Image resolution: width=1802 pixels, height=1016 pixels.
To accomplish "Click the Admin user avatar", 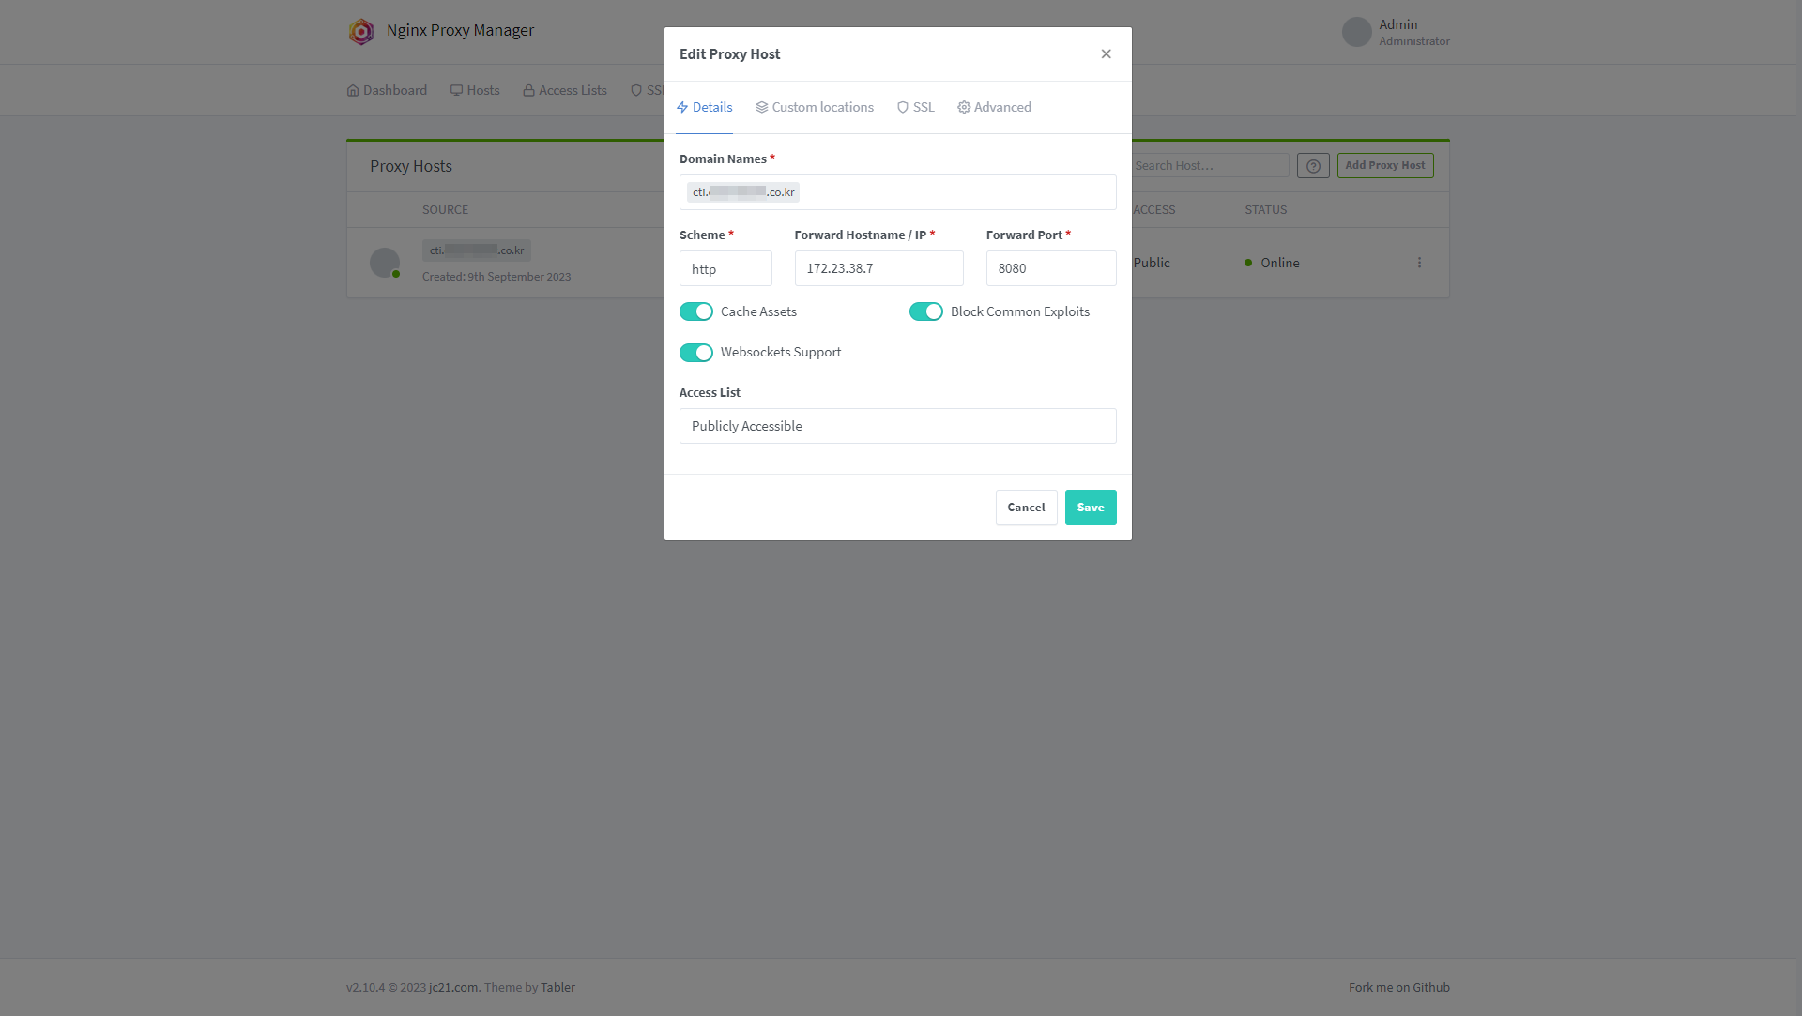I will point(1356,32).
